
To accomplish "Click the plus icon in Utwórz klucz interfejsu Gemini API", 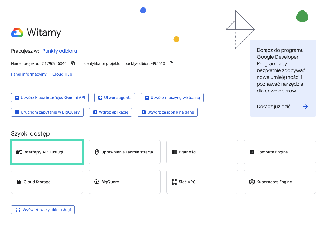I will tap(17, 98).
